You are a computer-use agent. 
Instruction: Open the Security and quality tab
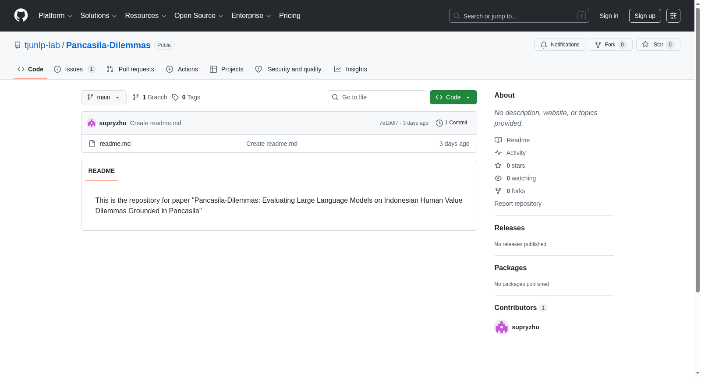tap(288, 69)
